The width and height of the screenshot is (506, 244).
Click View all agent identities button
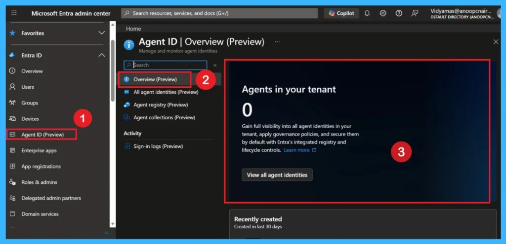277,175
